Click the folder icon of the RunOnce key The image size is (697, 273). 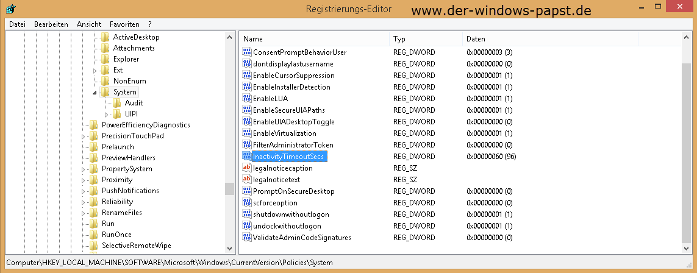click(x=93, y=235)
